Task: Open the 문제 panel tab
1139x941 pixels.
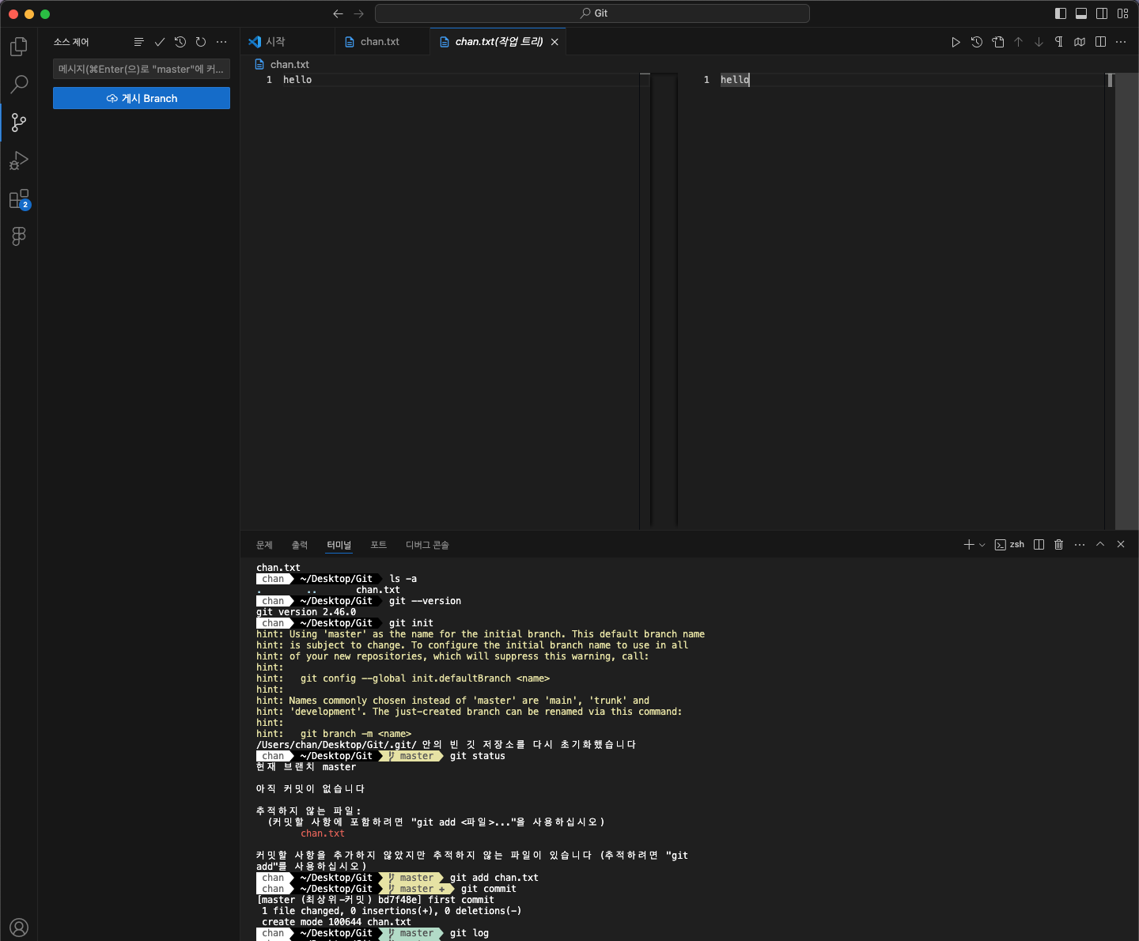Action: click(x=264, y=545)
